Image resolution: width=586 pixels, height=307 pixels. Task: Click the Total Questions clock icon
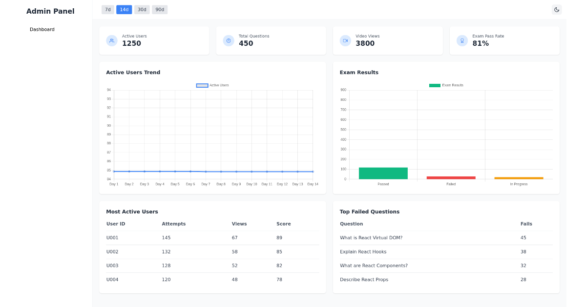tap(228, 40)
